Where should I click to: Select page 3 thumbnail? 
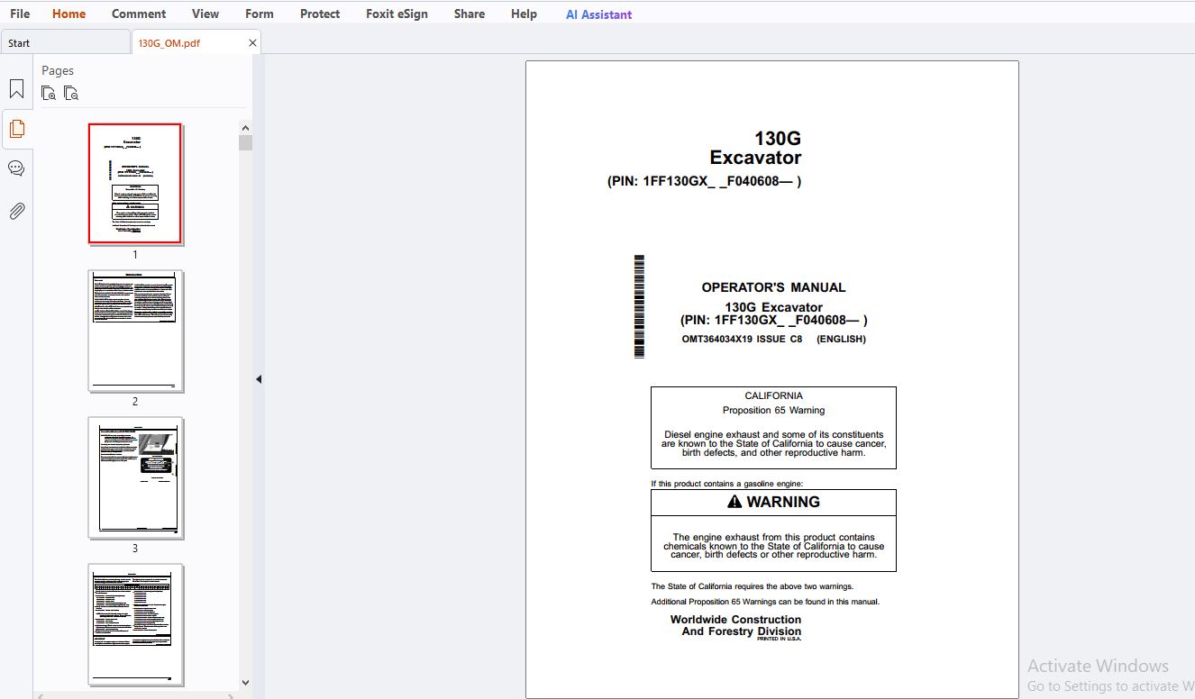[135, 477]
